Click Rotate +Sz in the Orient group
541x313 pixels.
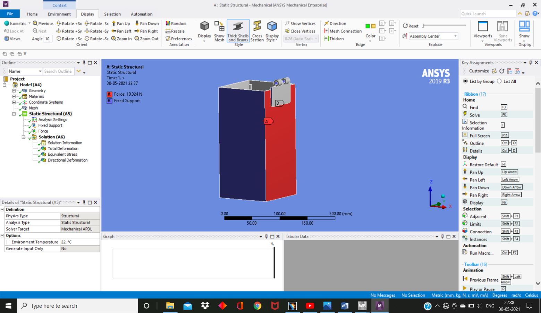pos(69,39)
